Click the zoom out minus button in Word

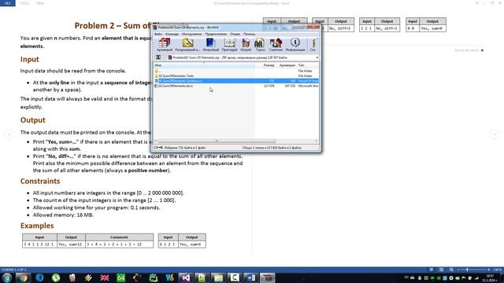458,270
